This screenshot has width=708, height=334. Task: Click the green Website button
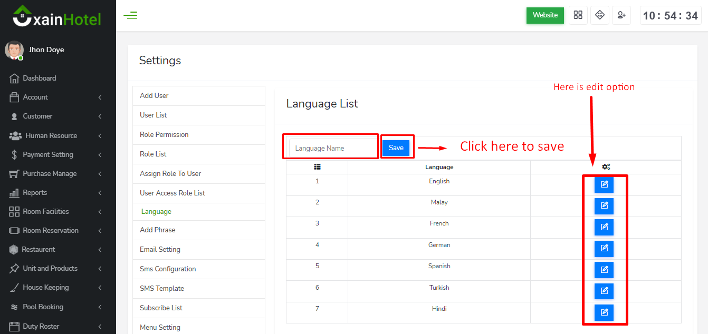pos(545,15)
